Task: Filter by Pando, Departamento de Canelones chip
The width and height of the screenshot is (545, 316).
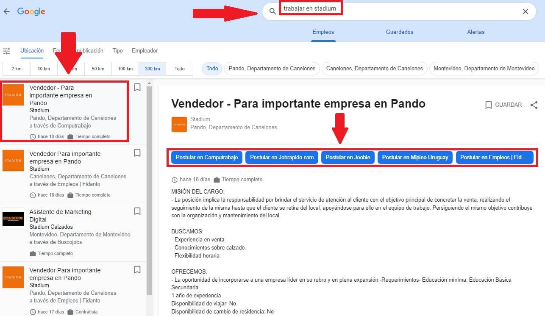Action: click(x=272, y=69)
